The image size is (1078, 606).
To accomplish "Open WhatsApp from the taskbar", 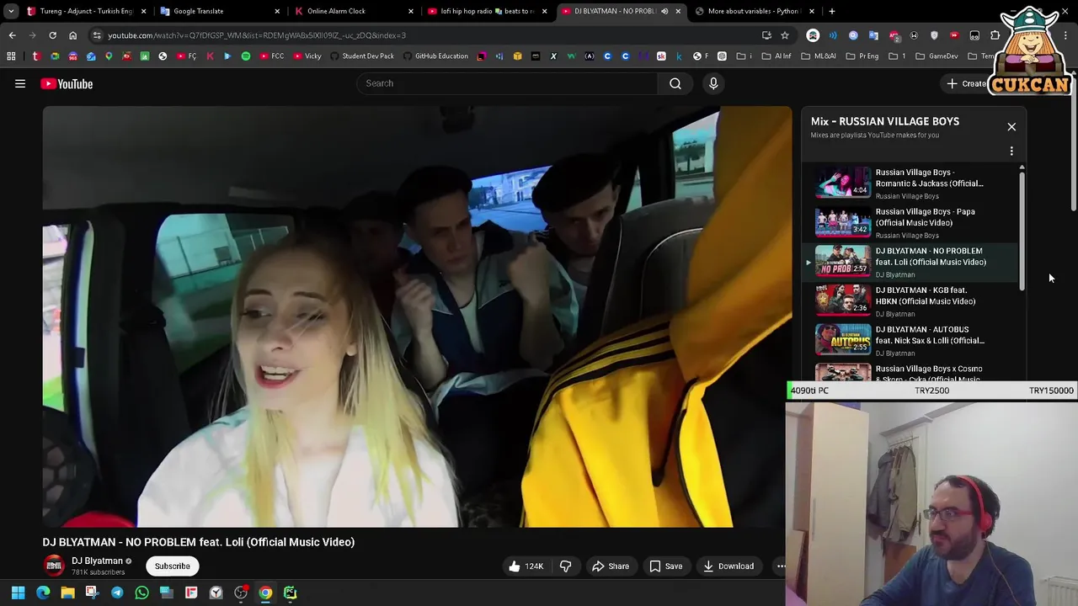I will coord(141,593).
